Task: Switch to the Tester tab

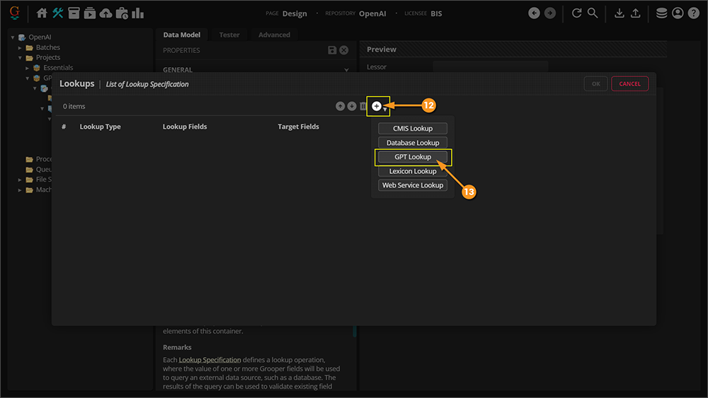Action: point(229,35)
